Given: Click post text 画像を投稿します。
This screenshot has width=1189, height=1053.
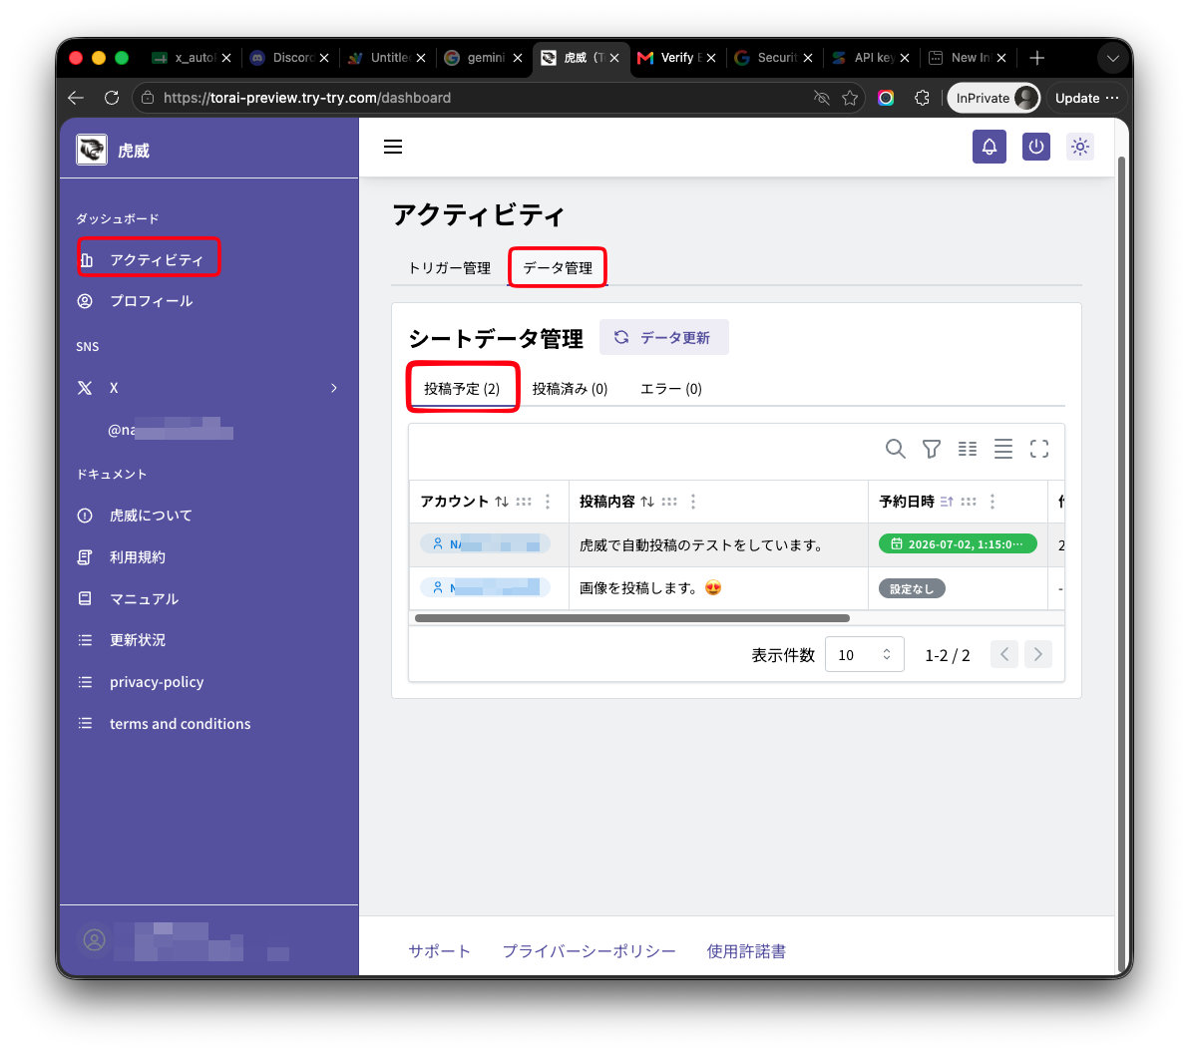Looking at the screenshot, I should (639, 588).
